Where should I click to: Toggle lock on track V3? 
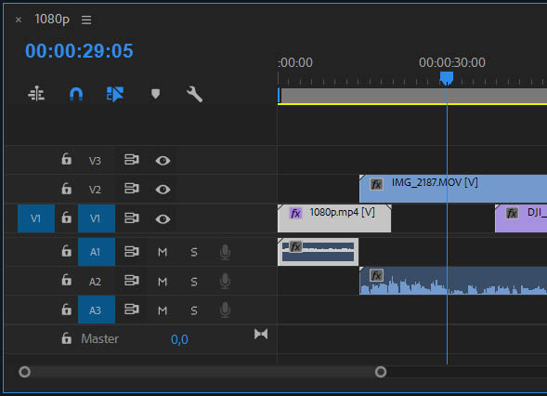66,159
